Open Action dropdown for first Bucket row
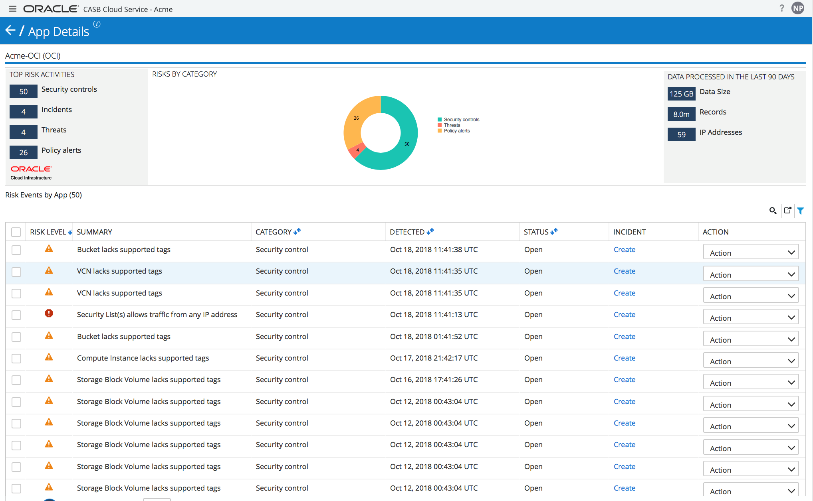 coord(751,252)
